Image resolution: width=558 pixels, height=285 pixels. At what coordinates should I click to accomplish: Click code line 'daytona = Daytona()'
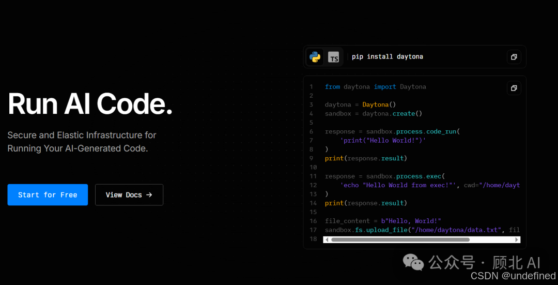pyautogui.click(x=360, y=104)
